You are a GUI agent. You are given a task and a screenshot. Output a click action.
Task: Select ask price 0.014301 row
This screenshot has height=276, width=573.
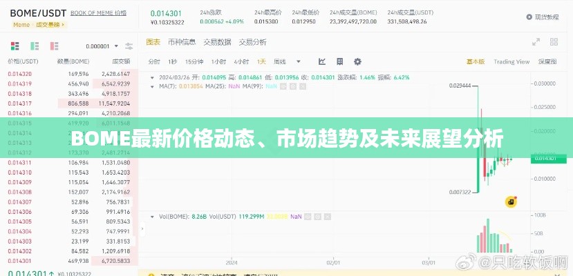pyautogui.click(x=69, y=261)
